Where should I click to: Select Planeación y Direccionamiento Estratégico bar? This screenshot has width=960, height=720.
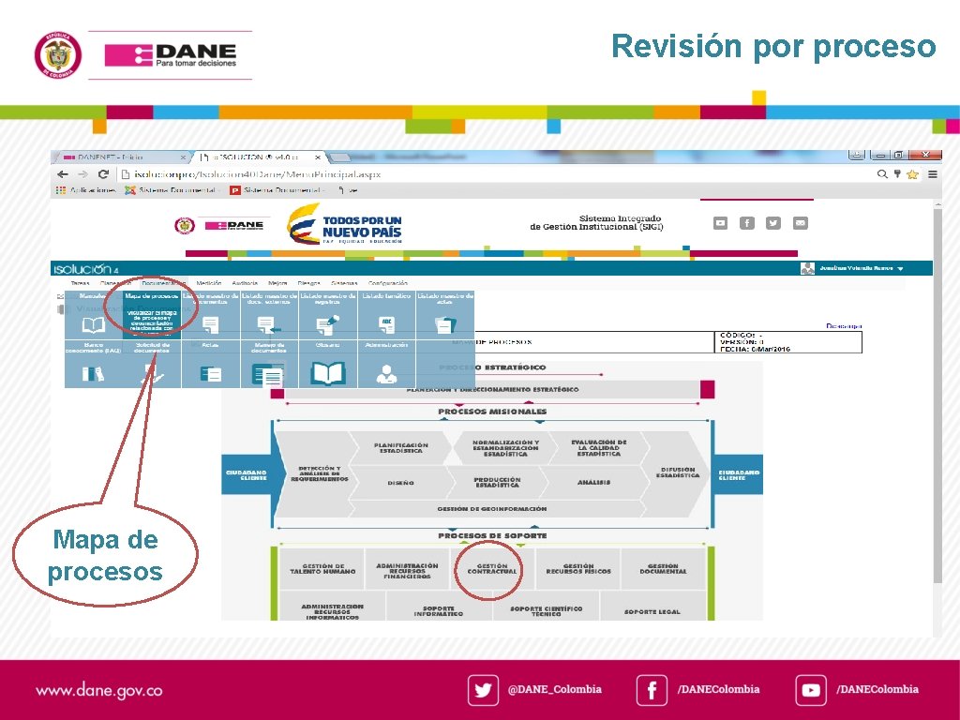tap(492, 389)
